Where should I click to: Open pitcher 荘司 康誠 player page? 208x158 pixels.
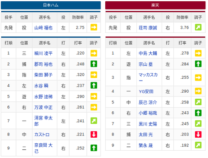point(148,28)
